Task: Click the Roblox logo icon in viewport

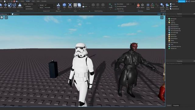Action: pos(2,18)
